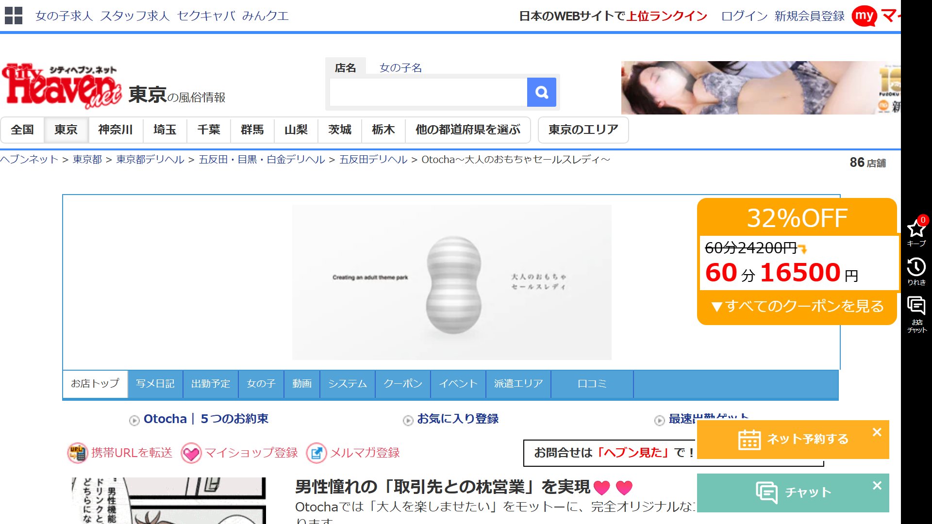
Task: Close the チャット banner
Action: [877, 485]
